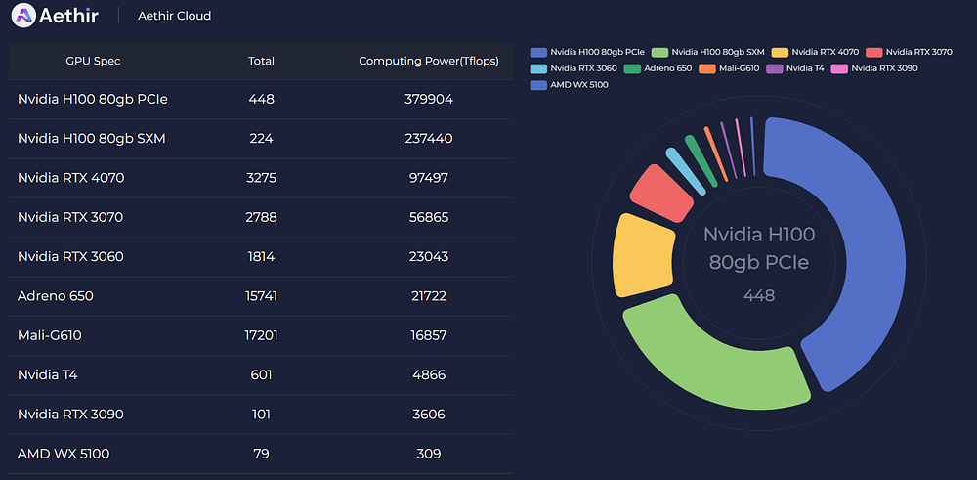Click the GPU Spec column header
The image size is (977, 480).
[94, 61]
